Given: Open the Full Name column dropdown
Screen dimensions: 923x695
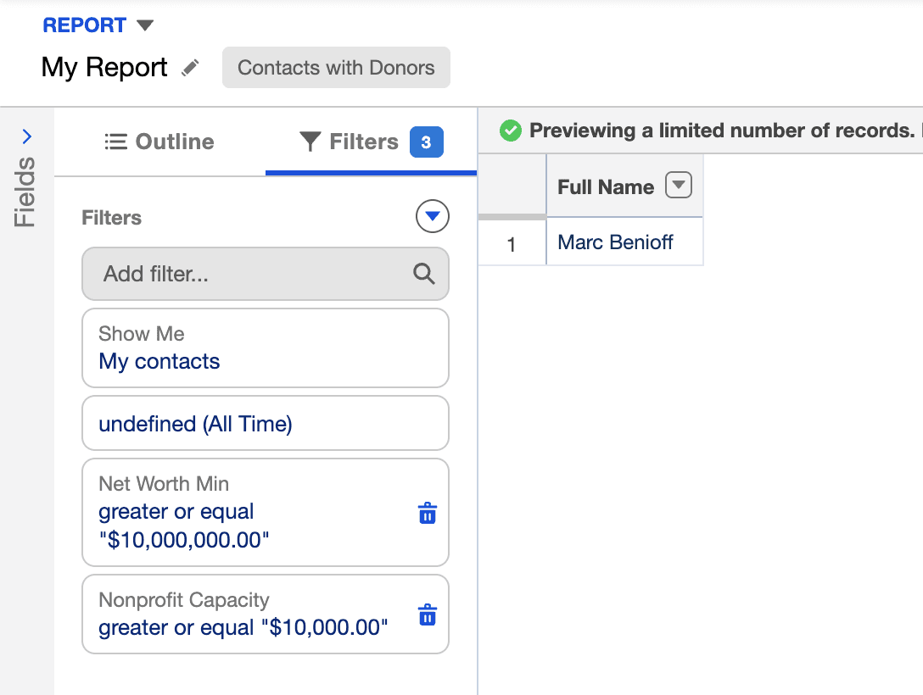Looking at the screenshot, I should click(678, 186).
